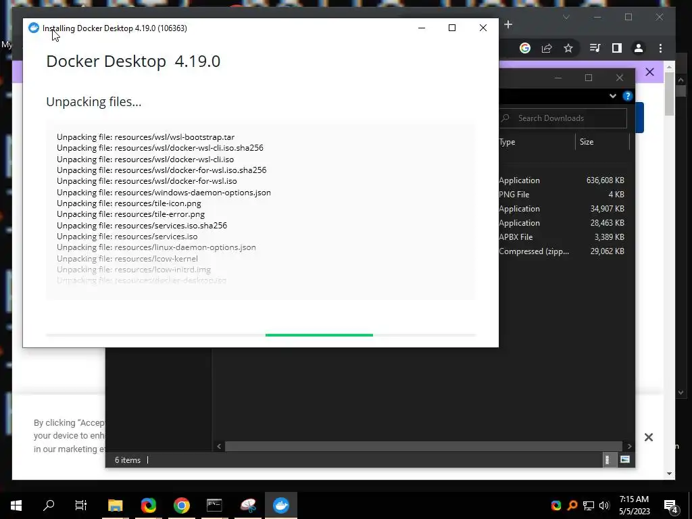Switch File Explorer to large icons view
The image size is (692, 519).
click(625, 460)
